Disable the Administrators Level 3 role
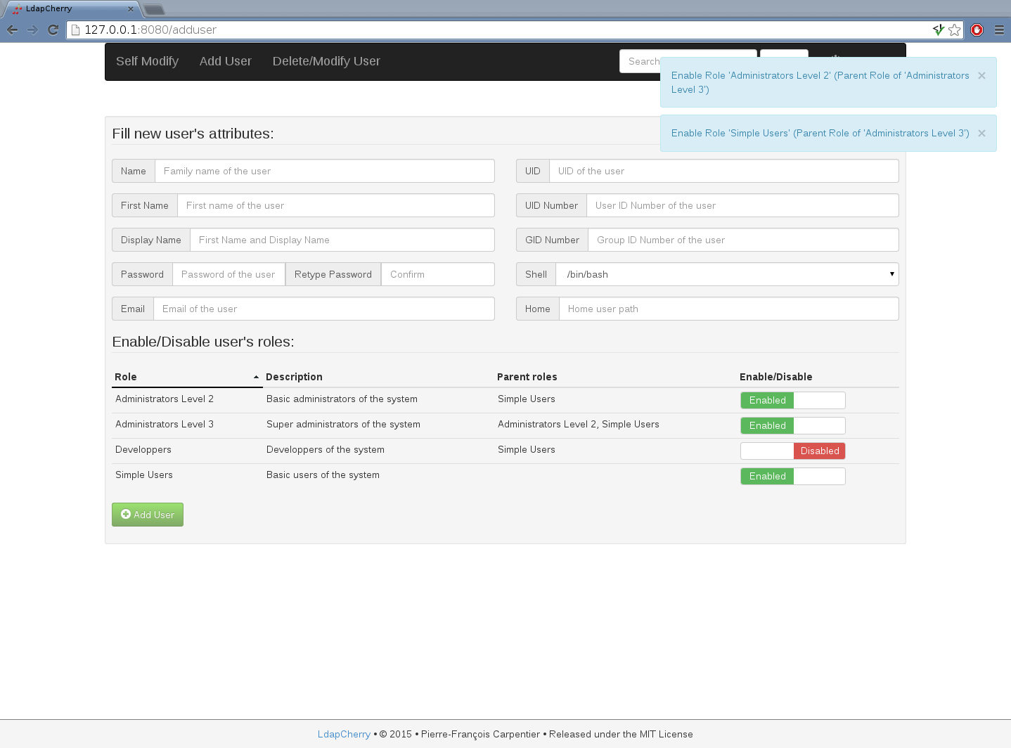 (792, 426)
